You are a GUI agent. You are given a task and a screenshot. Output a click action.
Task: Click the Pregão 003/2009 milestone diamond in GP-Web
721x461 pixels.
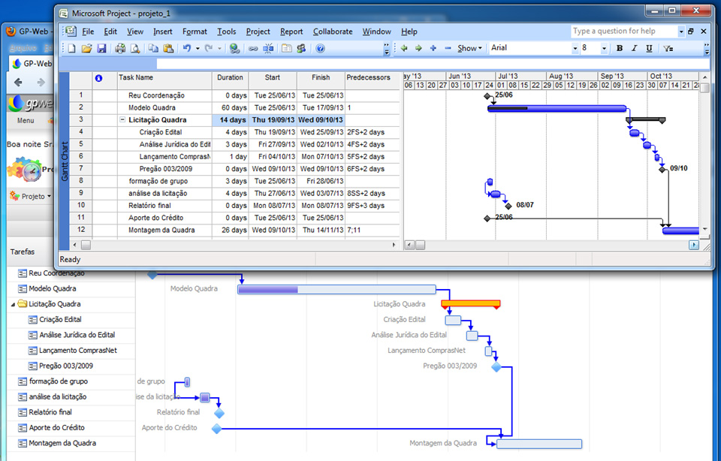[496, 367]
